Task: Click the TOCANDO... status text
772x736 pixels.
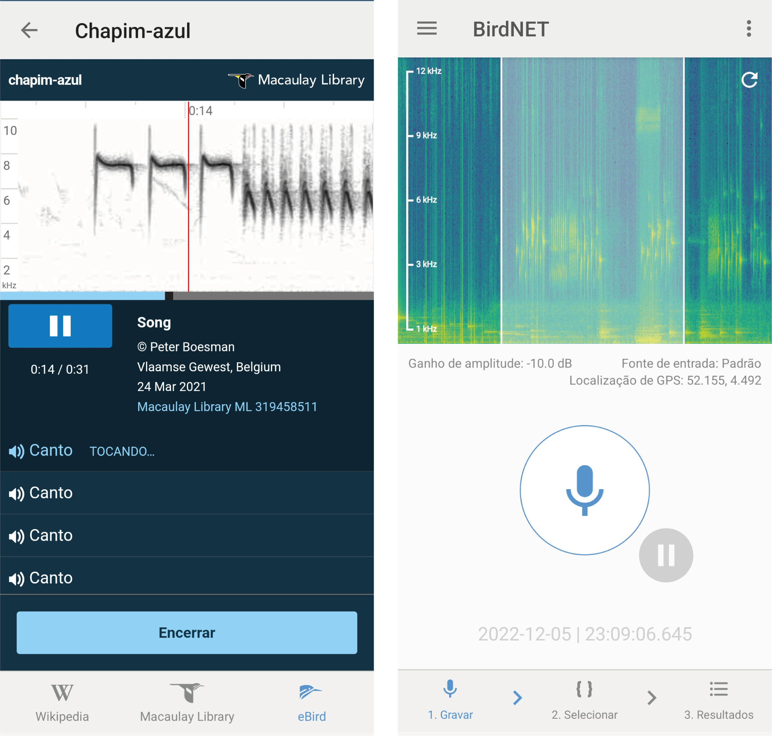Action: [122, 451]
